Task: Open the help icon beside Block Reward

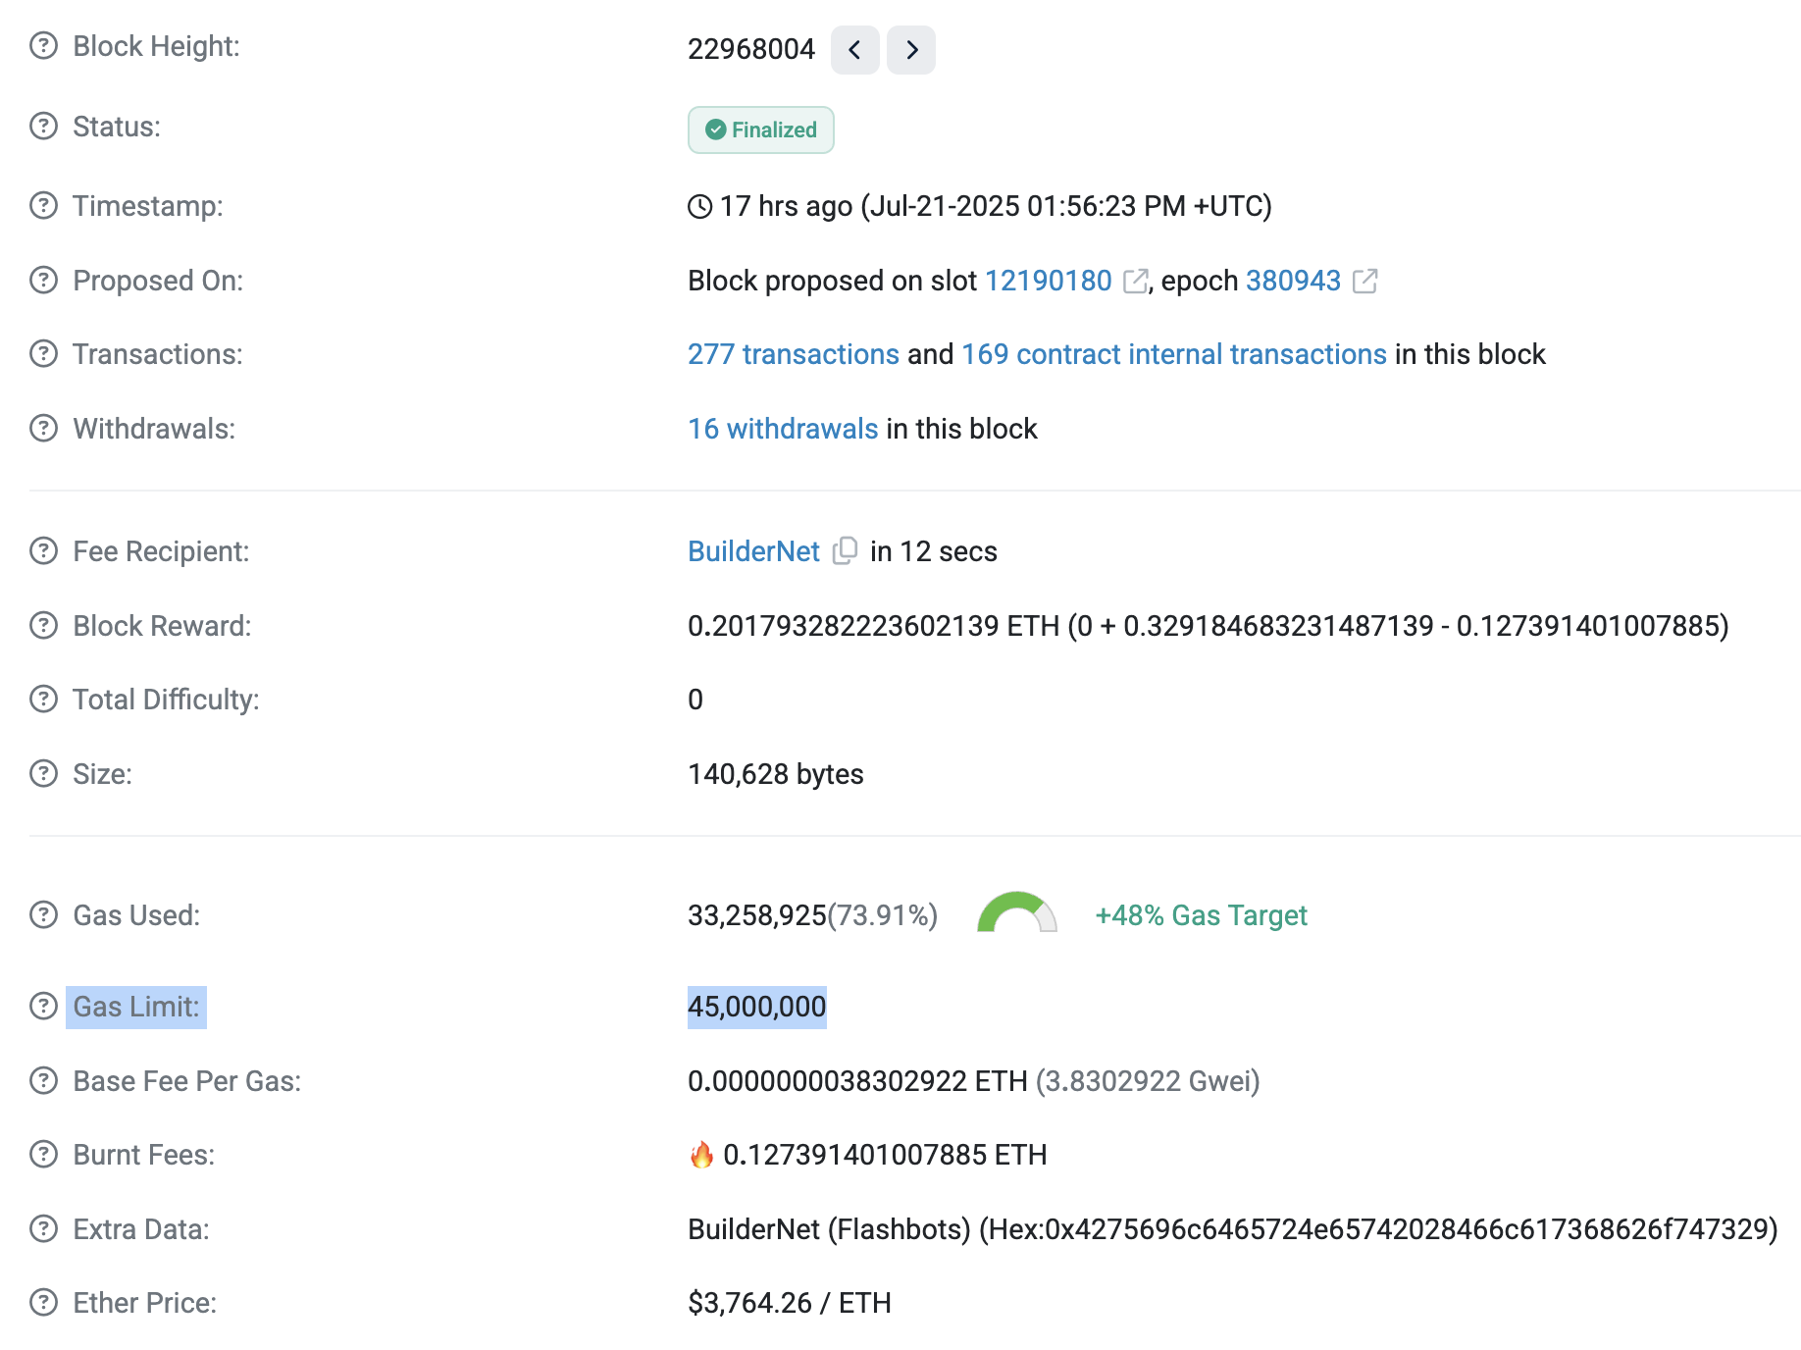Action: tap(44, 626)
